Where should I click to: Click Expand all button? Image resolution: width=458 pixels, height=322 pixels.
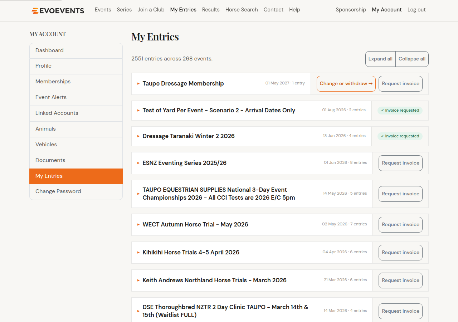pos(380,59)
